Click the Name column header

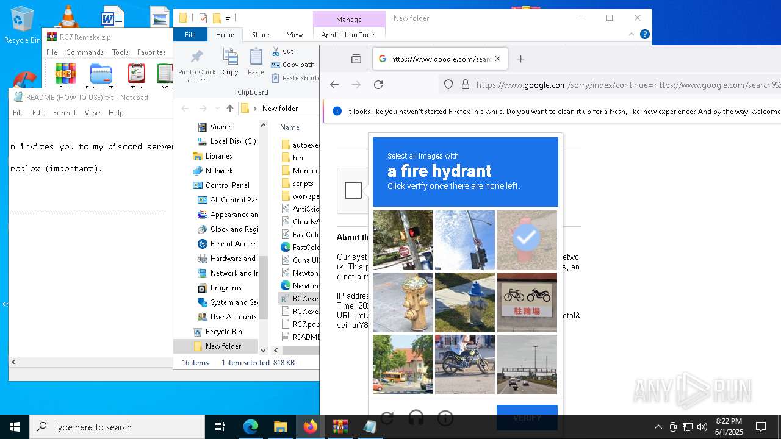290,127
